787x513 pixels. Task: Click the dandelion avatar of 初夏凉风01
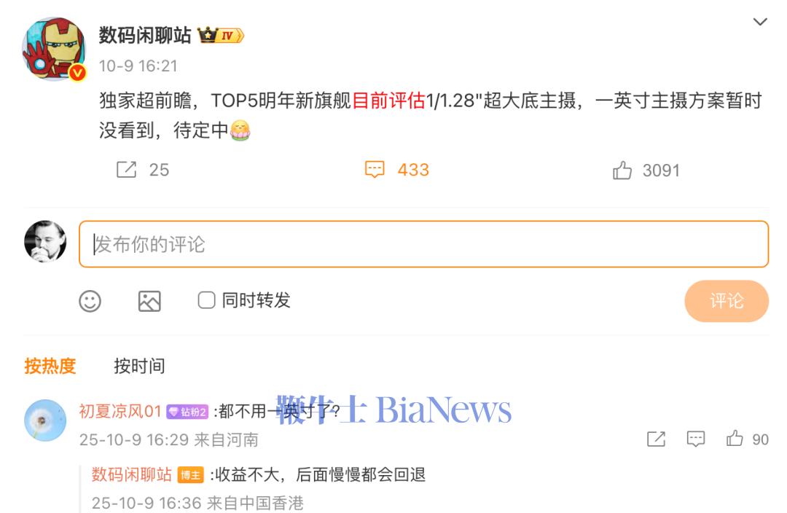coord(45,420)
